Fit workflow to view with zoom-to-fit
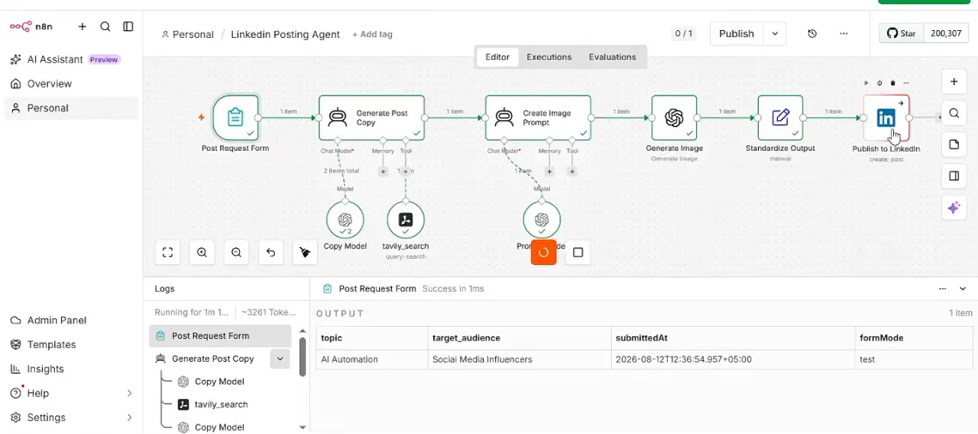Viewport: 978px width, 434px height. tap(168, 252)
